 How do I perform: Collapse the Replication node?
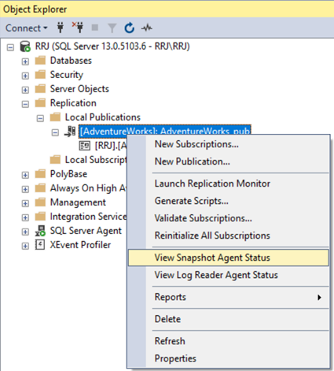point(25,104)
